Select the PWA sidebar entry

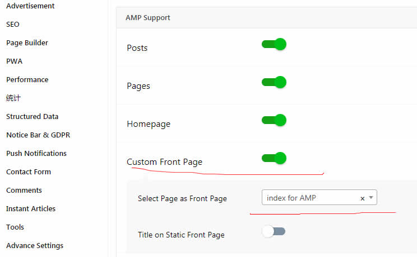click(15, 61)
